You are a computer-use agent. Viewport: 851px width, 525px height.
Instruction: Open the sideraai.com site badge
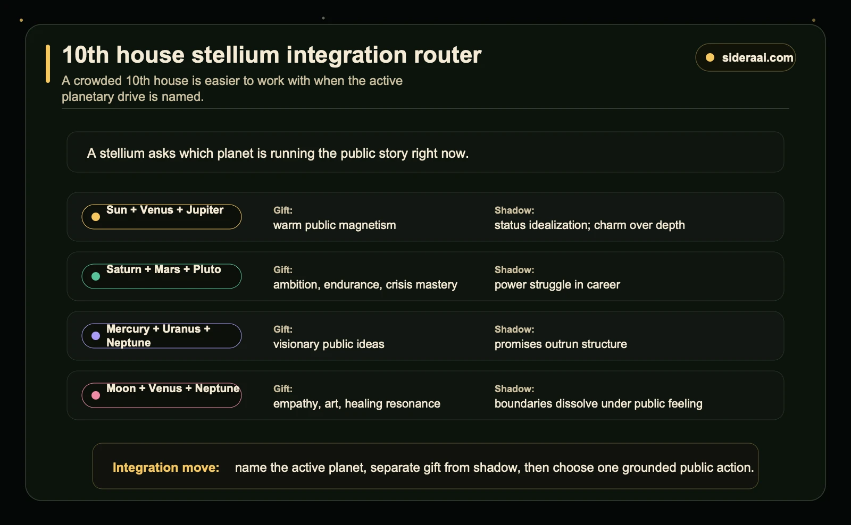[x=745, y=57]
